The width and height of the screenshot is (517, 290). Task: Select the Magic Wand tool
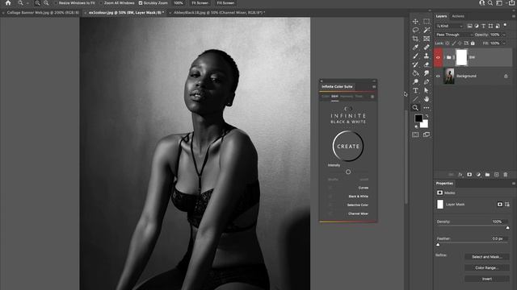pos(427,30)
